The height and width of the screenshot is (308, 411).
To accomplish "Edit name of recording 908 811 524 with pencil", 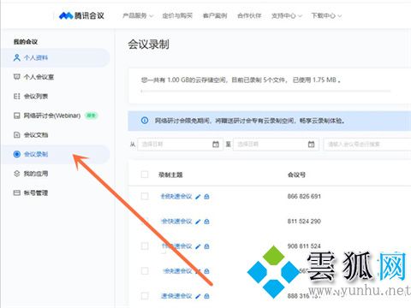I will click(x=198, y=246).
